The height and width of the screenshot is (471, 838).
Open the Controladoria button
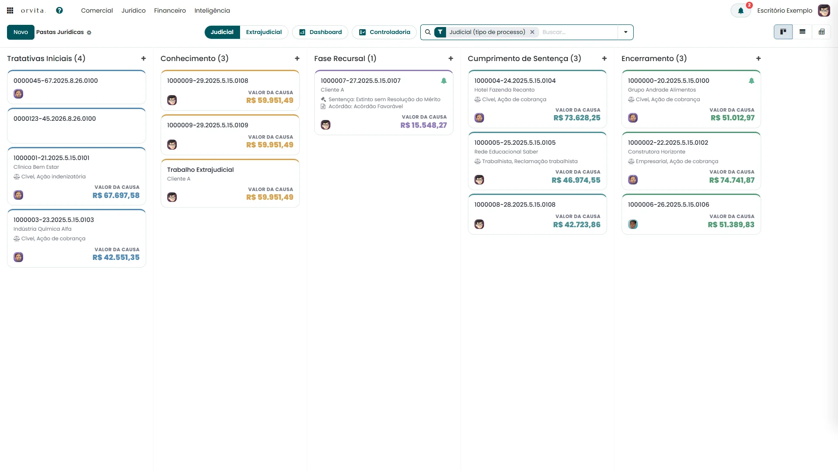(x=385, y=32)
